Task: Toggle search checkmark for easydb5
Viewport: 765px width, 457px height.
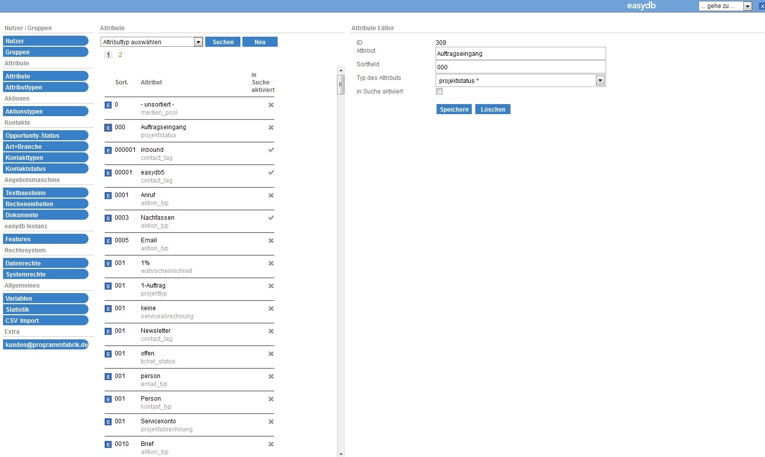Action: click(271, 172)
